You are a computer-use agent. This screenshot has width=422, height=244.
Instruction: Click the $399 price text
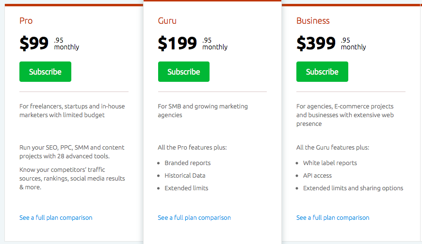click(316, 43)
